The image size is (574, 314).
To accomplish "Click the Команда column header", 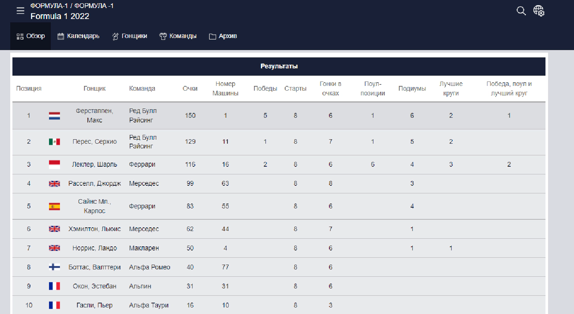I will click(142, 88).
